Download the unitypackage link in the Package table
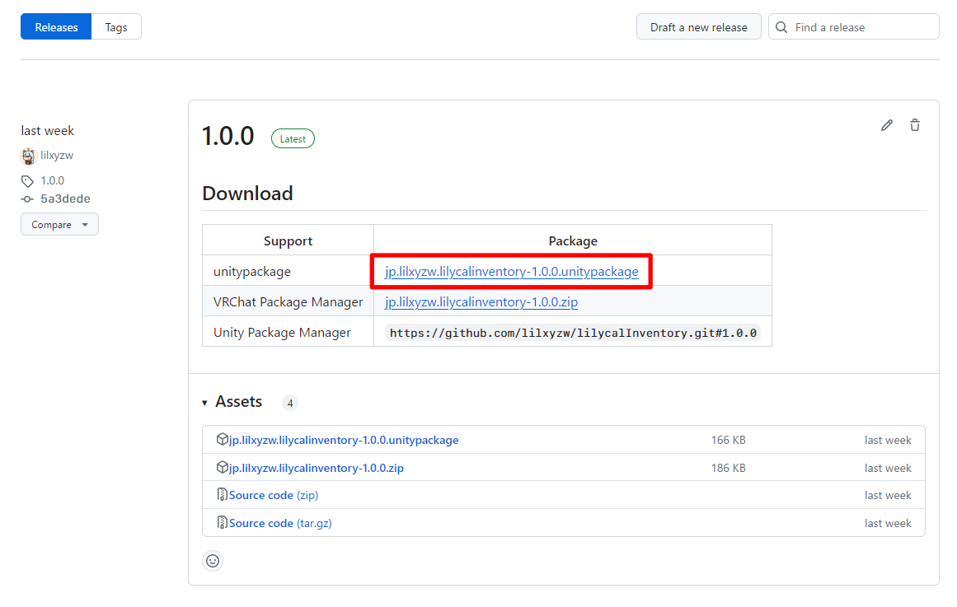Screen dimensions: 957x607 [x=511, y=272]
